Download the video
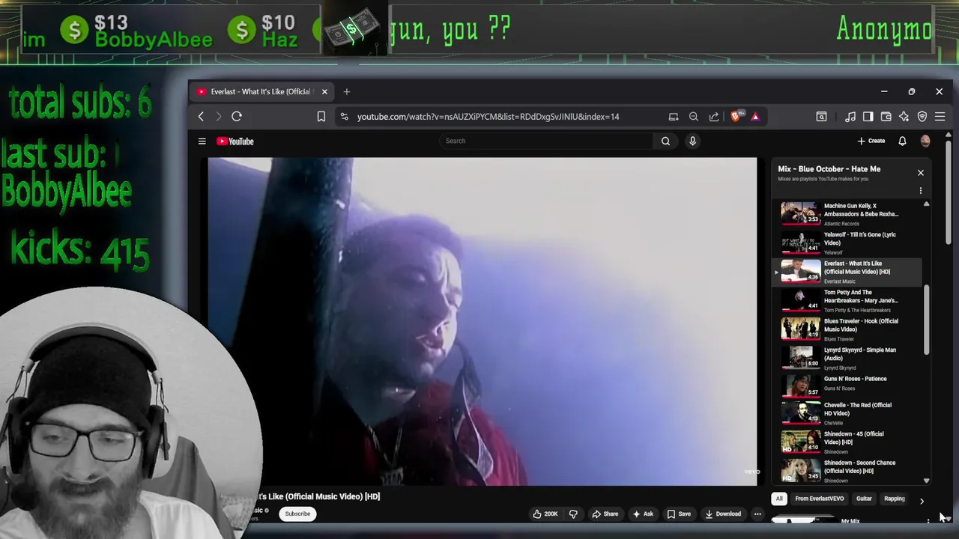This screenshot has width=959, height=539. (x=723, y=514)
